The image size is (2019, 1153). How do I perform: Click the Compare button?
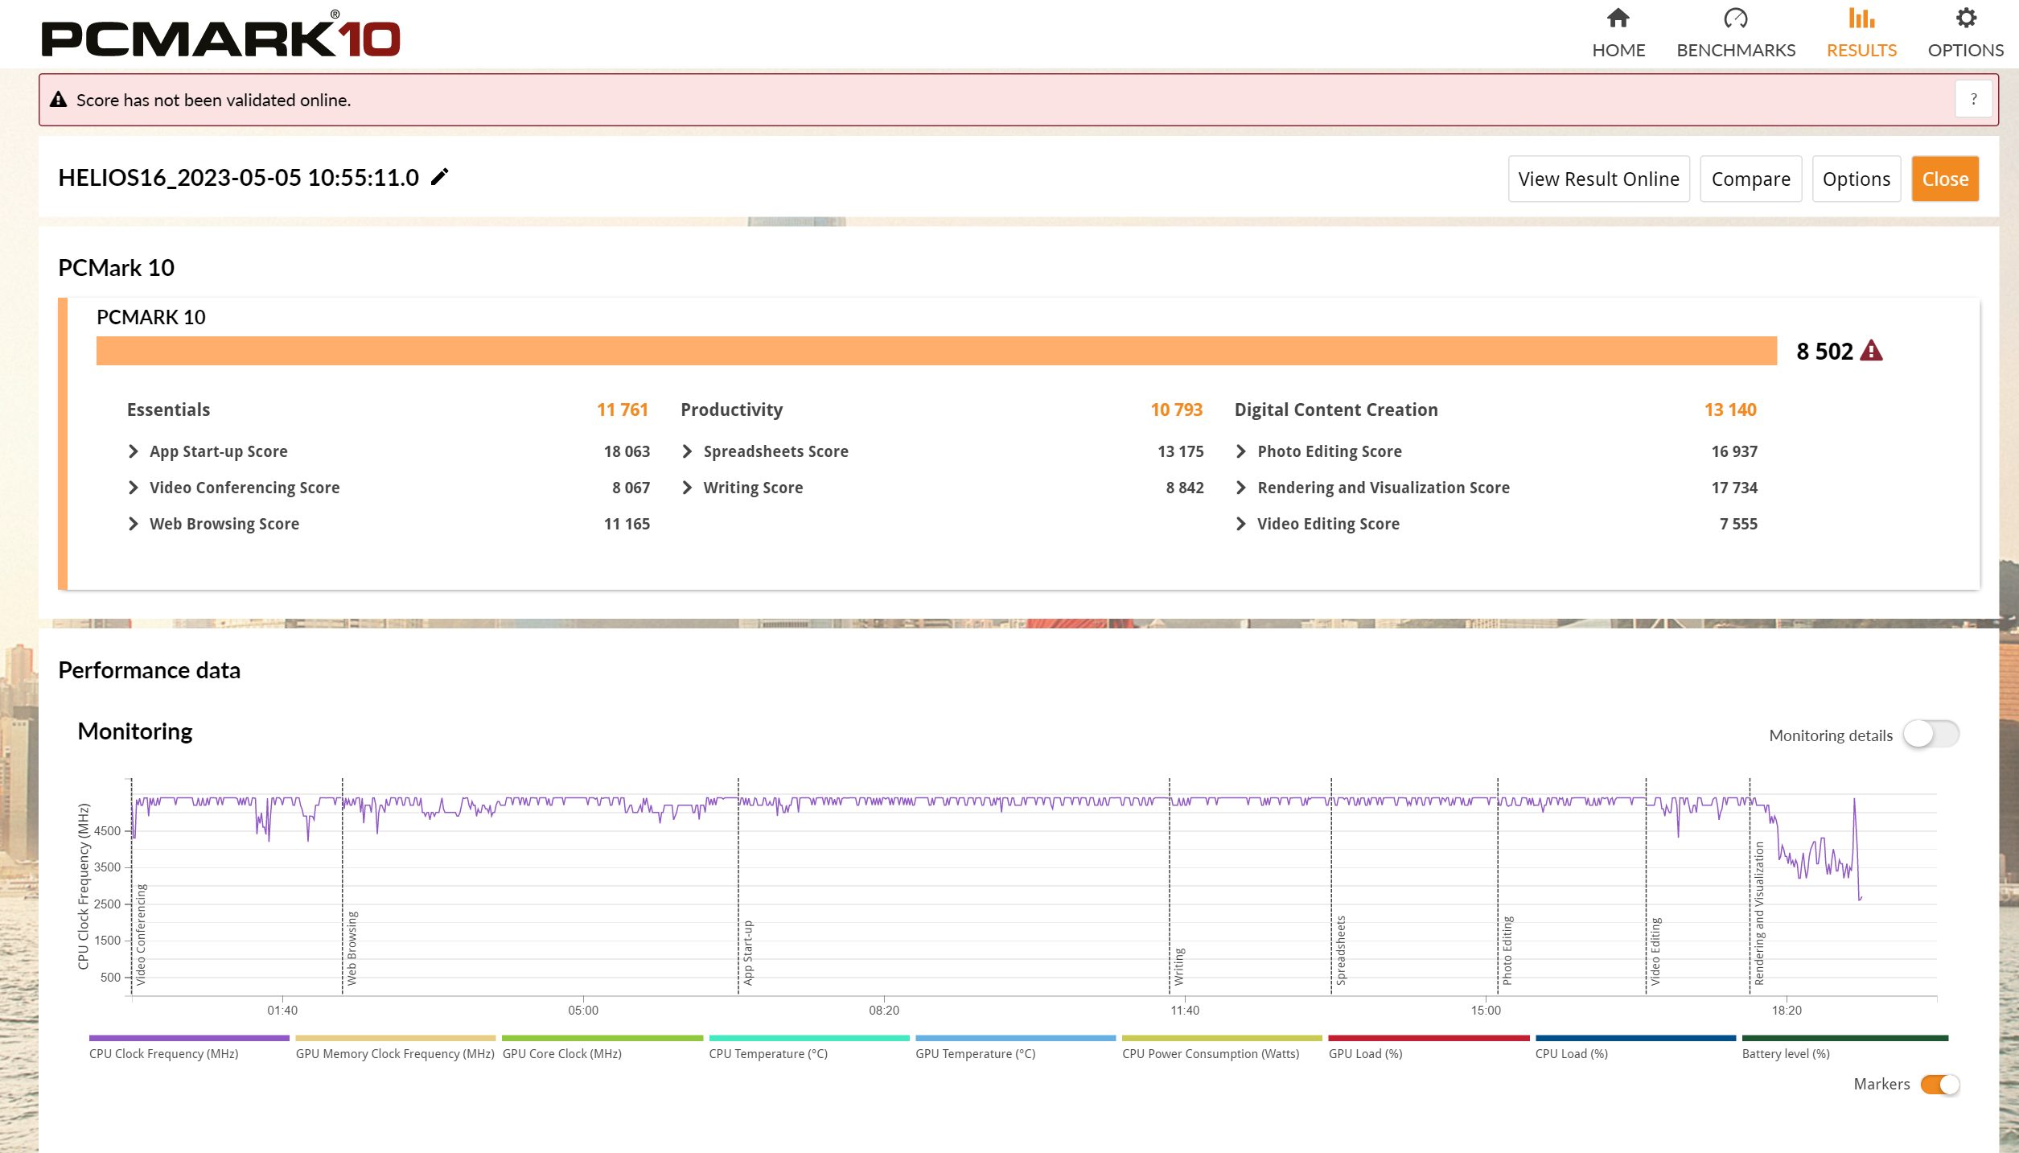(x=1750, y=179)
